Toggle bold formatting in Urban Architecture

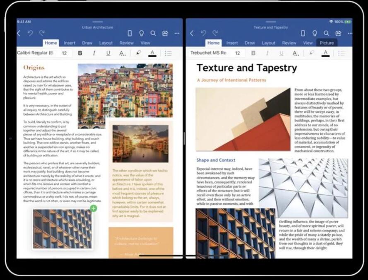pos(80,53)
